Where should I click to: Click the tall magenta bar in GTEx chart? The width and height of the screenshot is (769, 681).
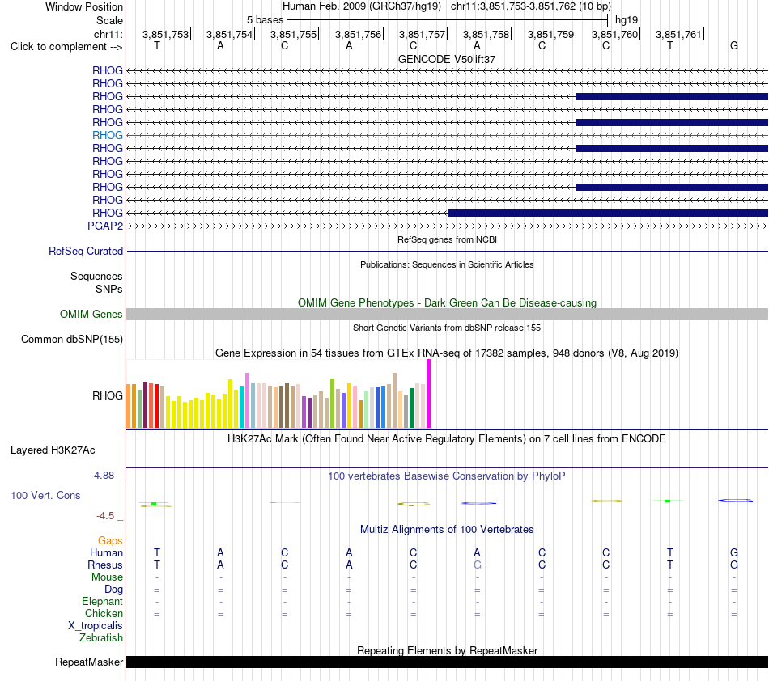[429, 394]
